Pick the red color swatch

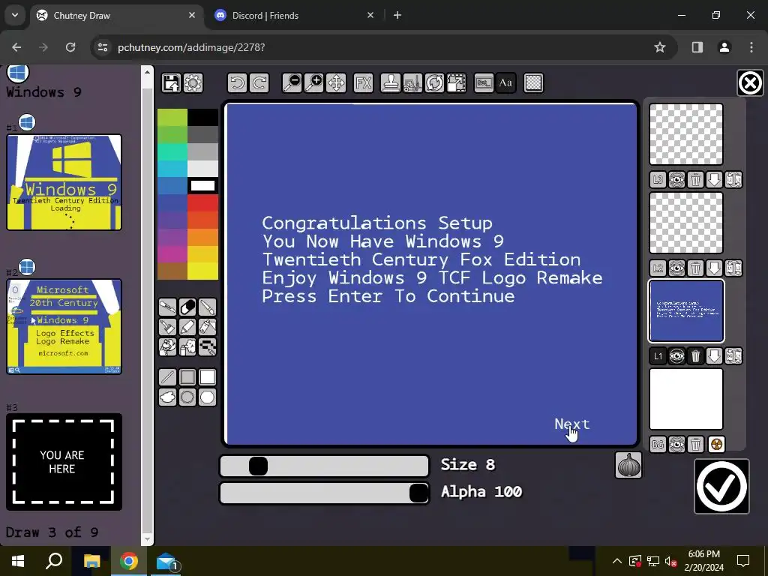pos(202,202)
